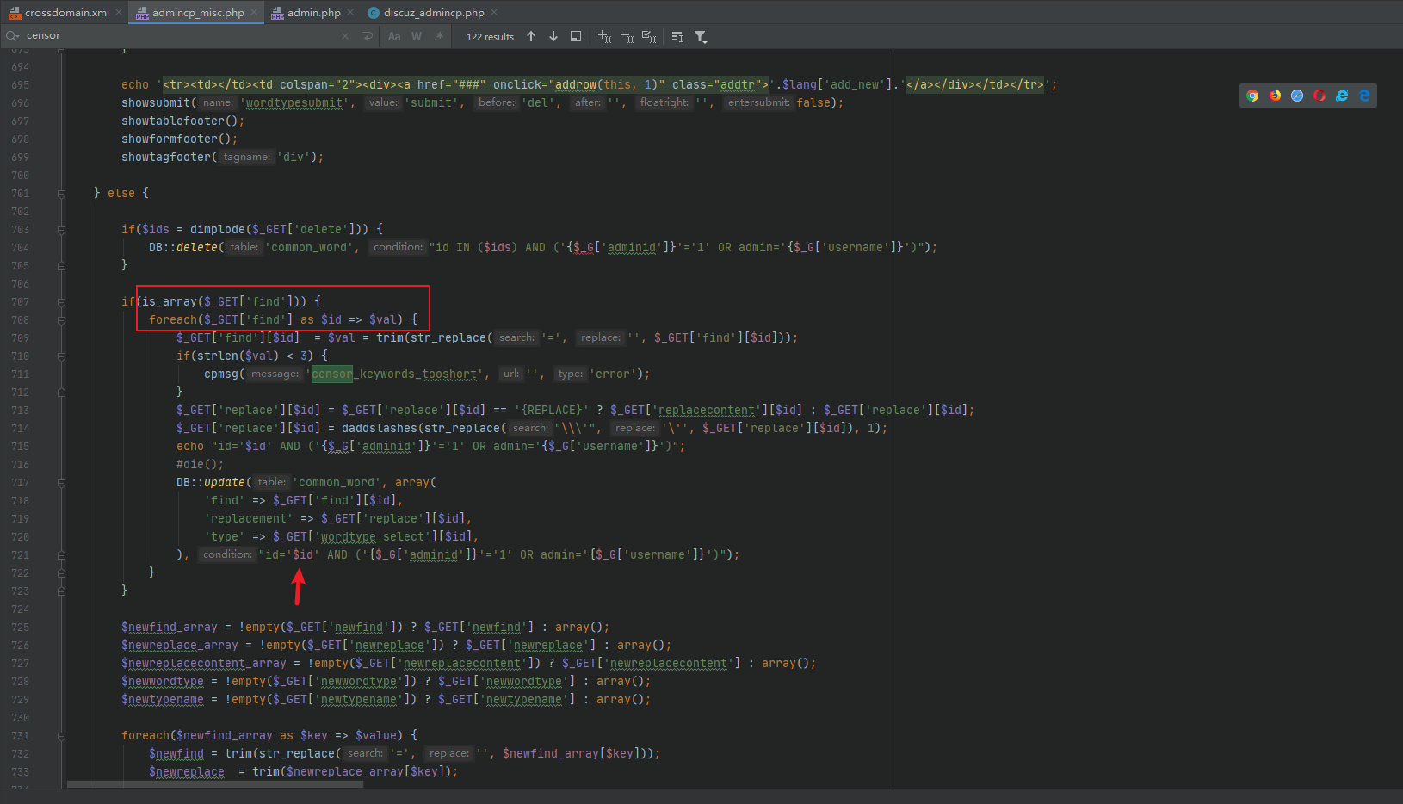Image resolution: width=1403 pixels, height=804 pixels.
Task: Click 'dimplode' function on line 703
Action: click(218, 230)
